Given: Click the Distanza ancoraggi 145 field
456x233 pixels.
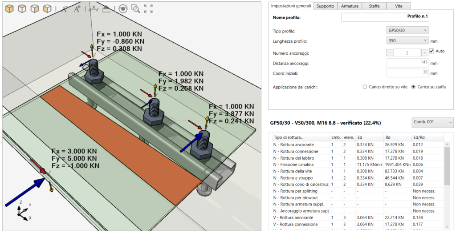Looking at the screenshot, I should (x=407, y=63).
